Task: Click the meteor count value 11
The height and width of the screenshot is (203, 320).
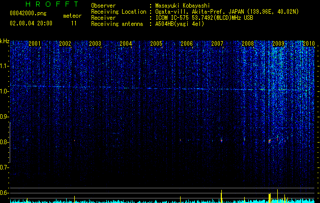Action: pyautogui.click(x=74, y=23)
